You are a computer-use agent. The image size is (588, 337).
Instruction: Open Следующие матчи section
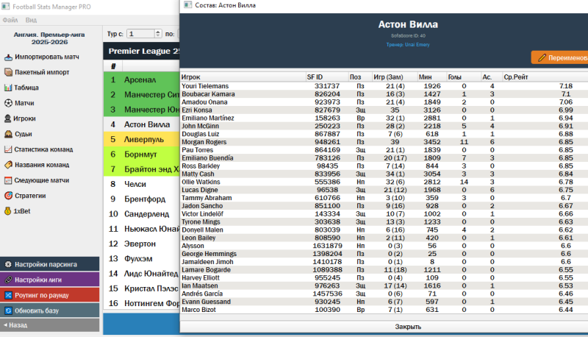42,180
